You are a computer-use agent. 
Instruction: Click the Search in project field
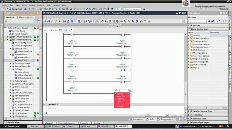132,9
